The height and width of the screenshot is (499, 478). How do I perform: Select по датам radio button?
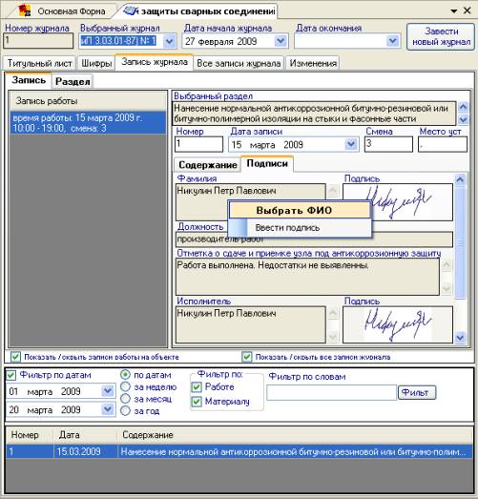[x=125, y=375]
